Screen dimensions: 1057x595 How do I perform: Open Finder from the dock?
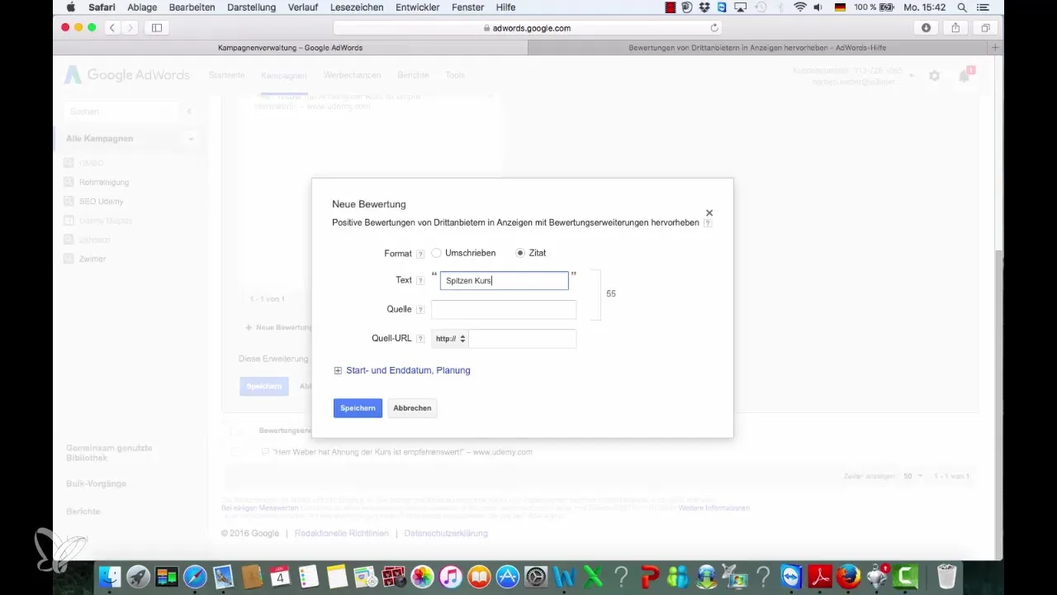(x=109, y=576)
